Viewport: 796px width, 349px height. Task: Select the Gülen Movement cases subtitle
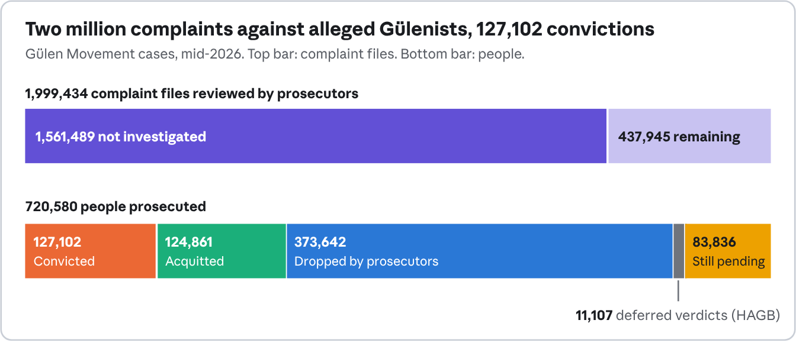[x=275, y=54]
